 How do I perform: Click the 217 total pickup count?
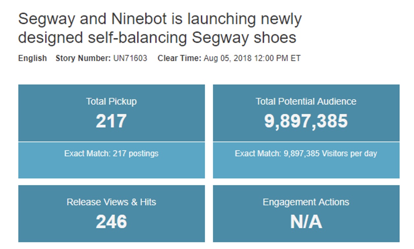tap(111, 121)
